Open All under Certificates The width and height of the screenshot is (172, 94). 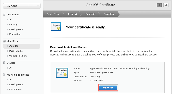tap(11, 20)
